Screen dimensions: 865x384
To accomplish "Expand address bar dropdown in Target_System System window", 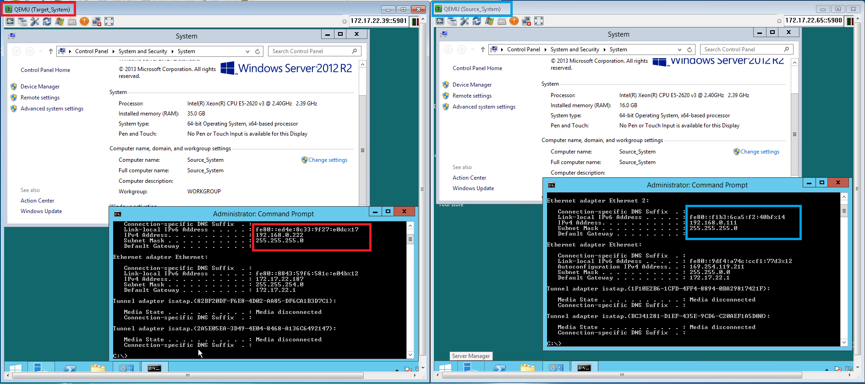I will point(247,51).
